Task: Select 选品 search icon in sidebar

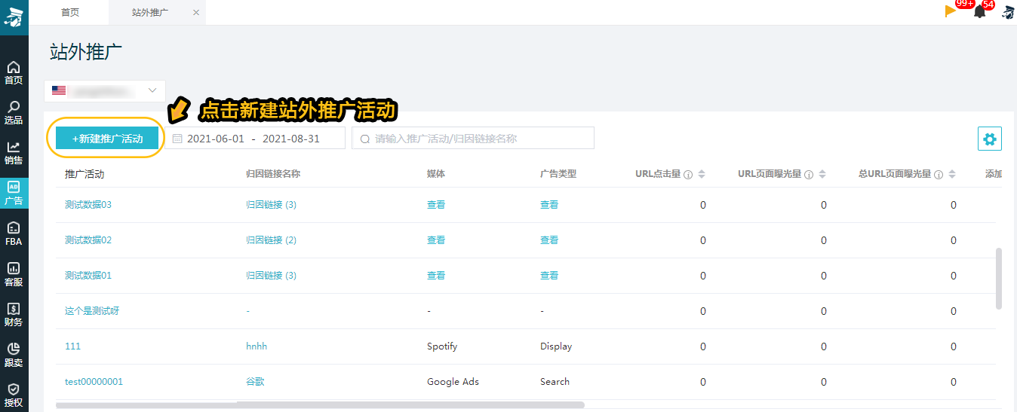Action: coord(14,112)
